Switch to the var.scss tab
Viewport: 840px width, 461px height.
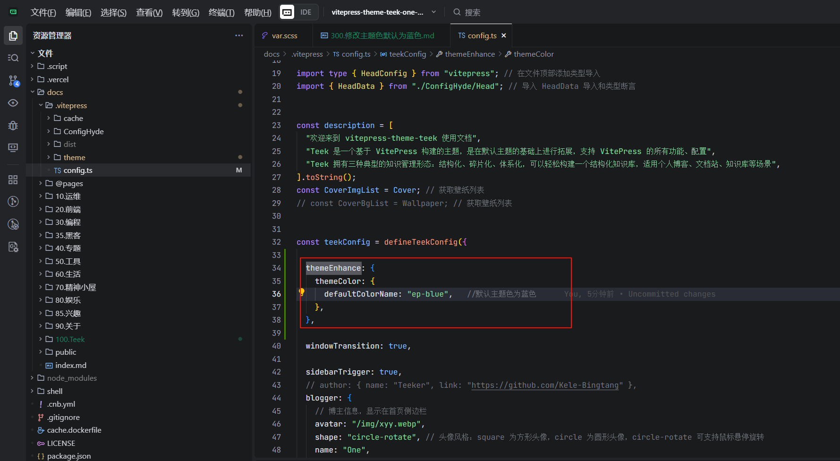[x=284, y=35]
